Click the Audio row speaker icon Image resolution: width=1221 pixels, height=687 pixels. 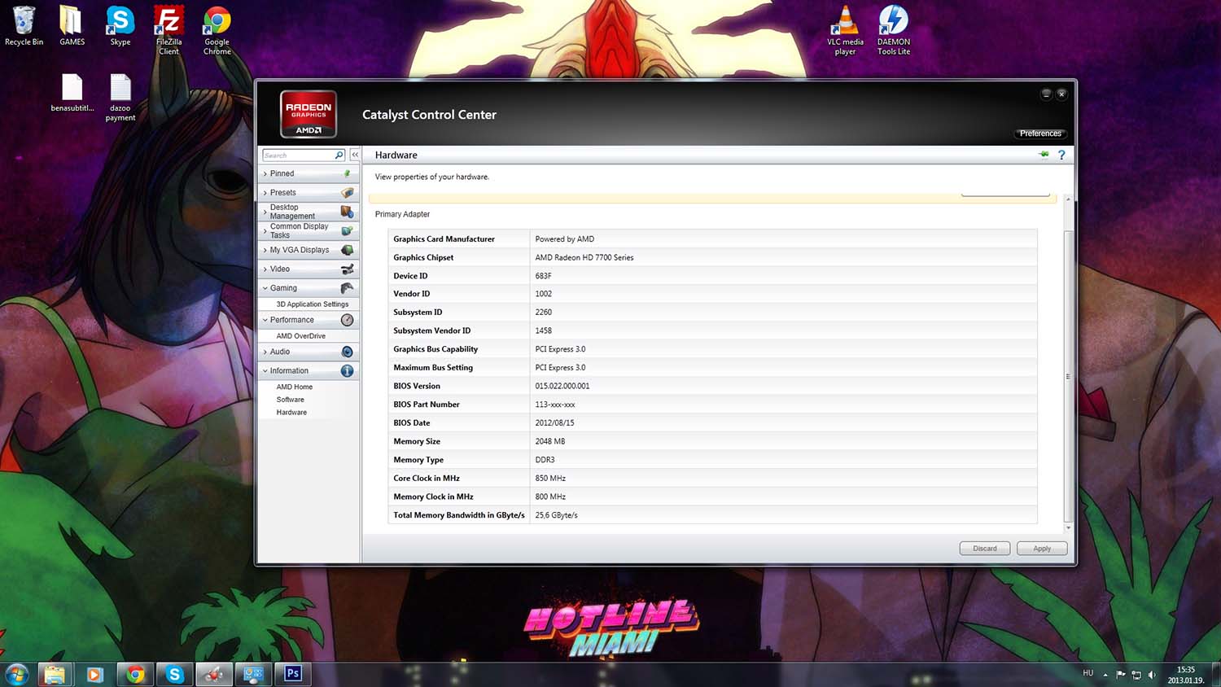(x=348, y=352)
